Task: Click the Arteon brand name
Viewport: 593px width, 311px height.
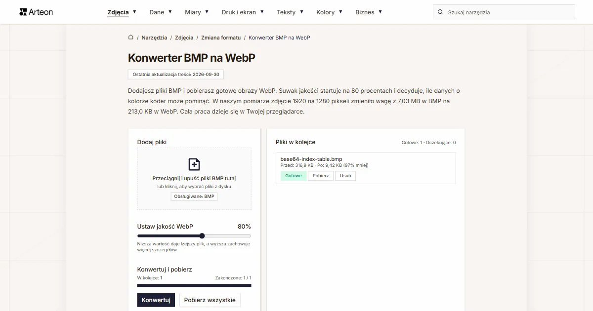Action: 41,12
